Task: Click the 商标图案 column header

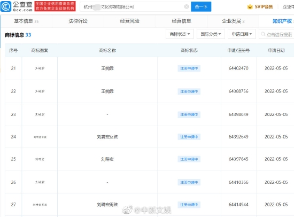Action: point(40,50)
